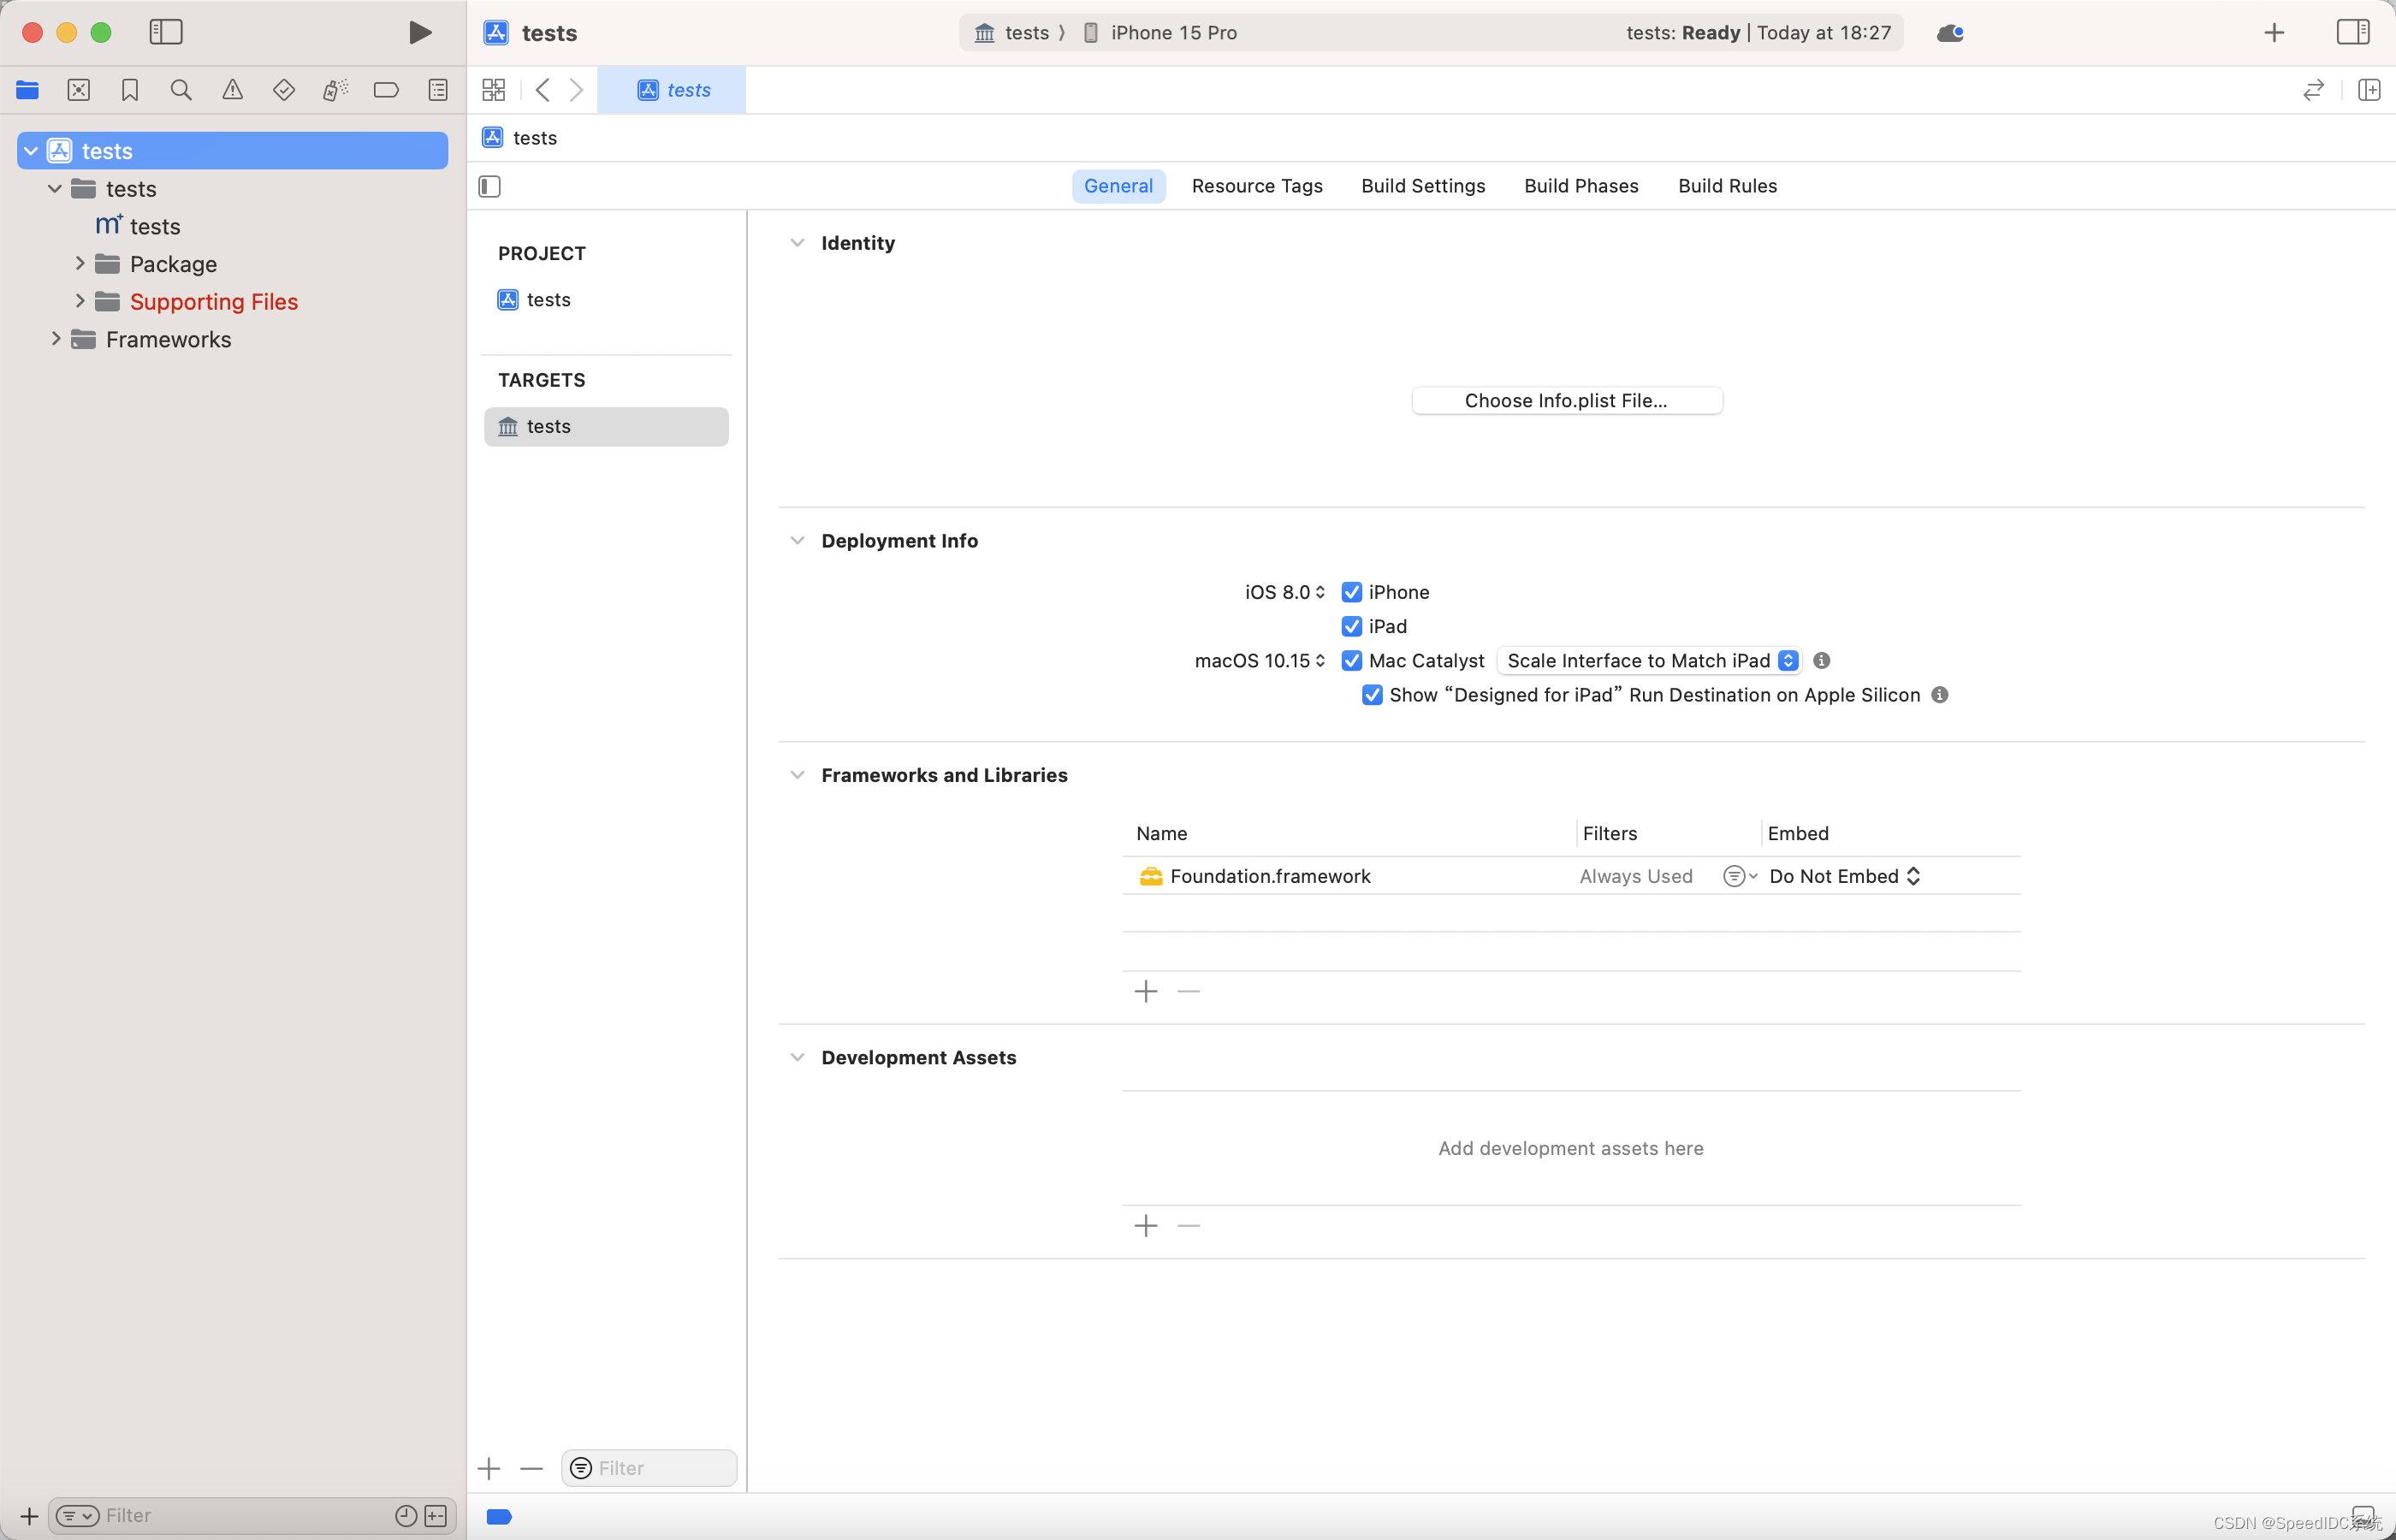Click Choose Info.plist File button
This screenshot has height=1540, width=2396.
point(1567,400)
